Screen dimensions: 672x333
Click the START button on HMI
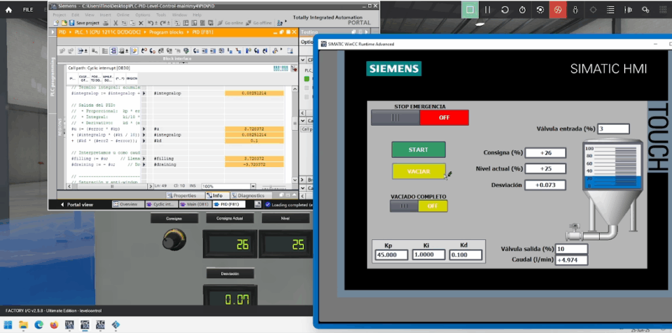tap(418, 150)
